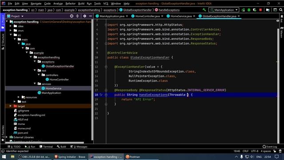Image resolution: width=284 pixels, height=160 pixels.
Task: Collapse all in Project panel icon
Action: [77, 16]
